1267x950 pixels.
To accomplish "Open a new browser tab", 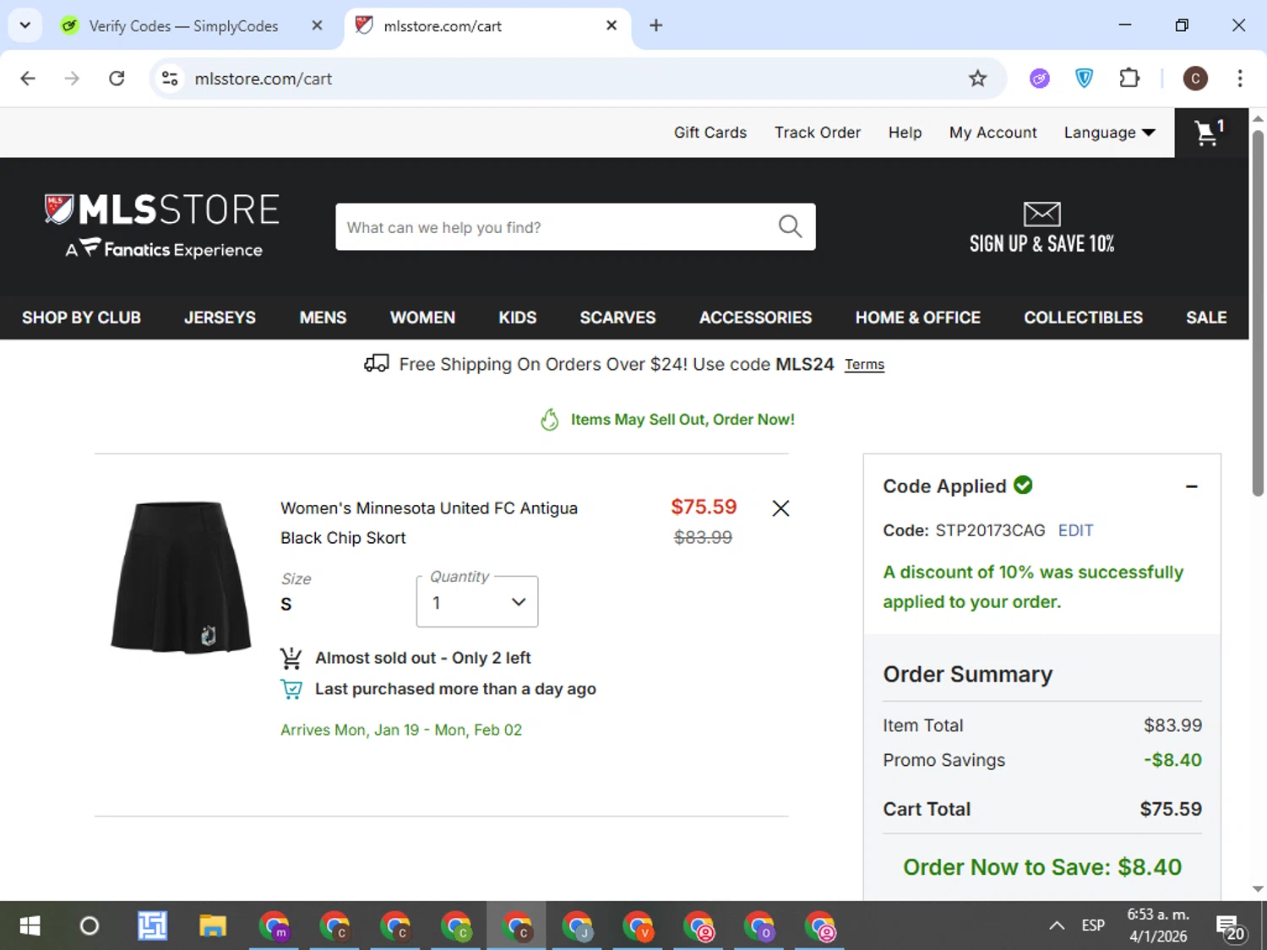I will coord(655,25).
